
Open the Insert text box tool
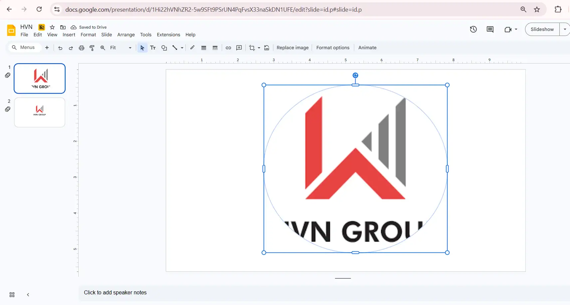(x=153, y=48)
